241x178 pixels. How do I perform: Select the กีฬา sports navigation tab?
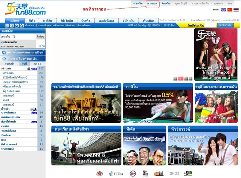pos(32,21)
